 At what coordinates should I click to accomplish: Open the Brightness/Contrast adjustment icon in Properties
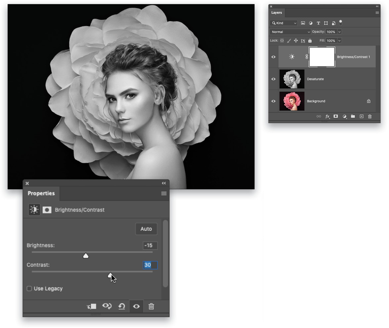point(34,209)
